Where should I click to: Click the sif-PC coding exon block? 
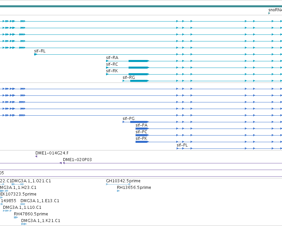142,135
